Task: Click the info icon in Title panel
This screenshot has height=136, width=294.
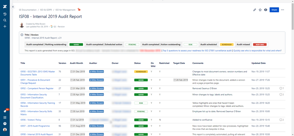Action: coord(22,35)
